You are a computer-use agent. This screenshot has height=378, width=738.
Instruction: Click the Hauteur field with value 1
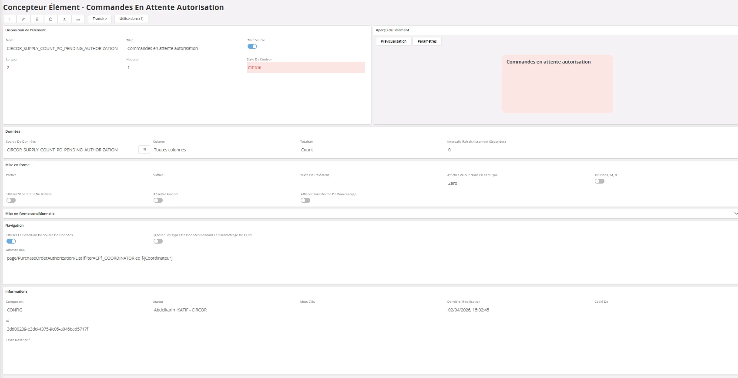point(184,67)
